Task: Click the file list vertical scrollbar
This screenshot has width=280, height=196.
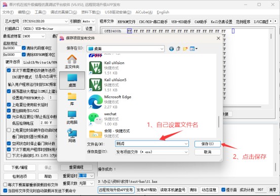Action: point(219,122)
